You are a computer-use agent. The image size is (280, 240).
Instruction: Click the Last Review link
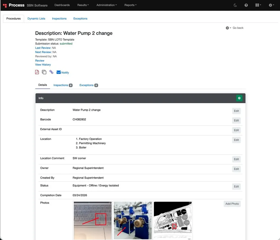pos(43,48)
